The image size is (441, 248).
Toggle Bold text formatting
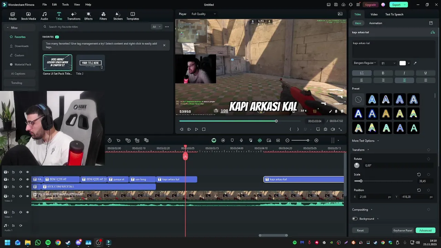383,73
